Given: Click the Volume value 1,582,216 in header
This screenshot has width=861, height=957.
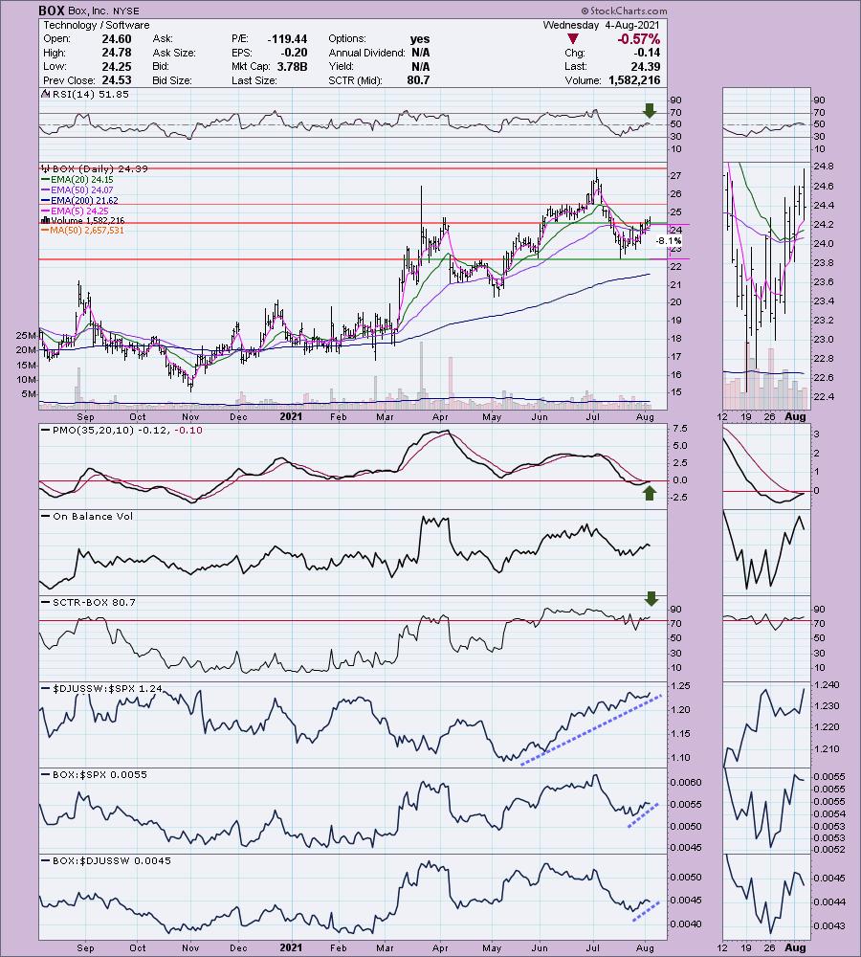Looking at the screenshot, I should coord(634,80).
